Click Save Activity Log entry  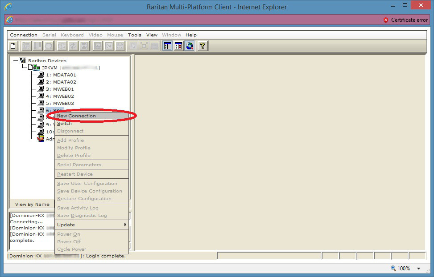click(x=91, y=208)
